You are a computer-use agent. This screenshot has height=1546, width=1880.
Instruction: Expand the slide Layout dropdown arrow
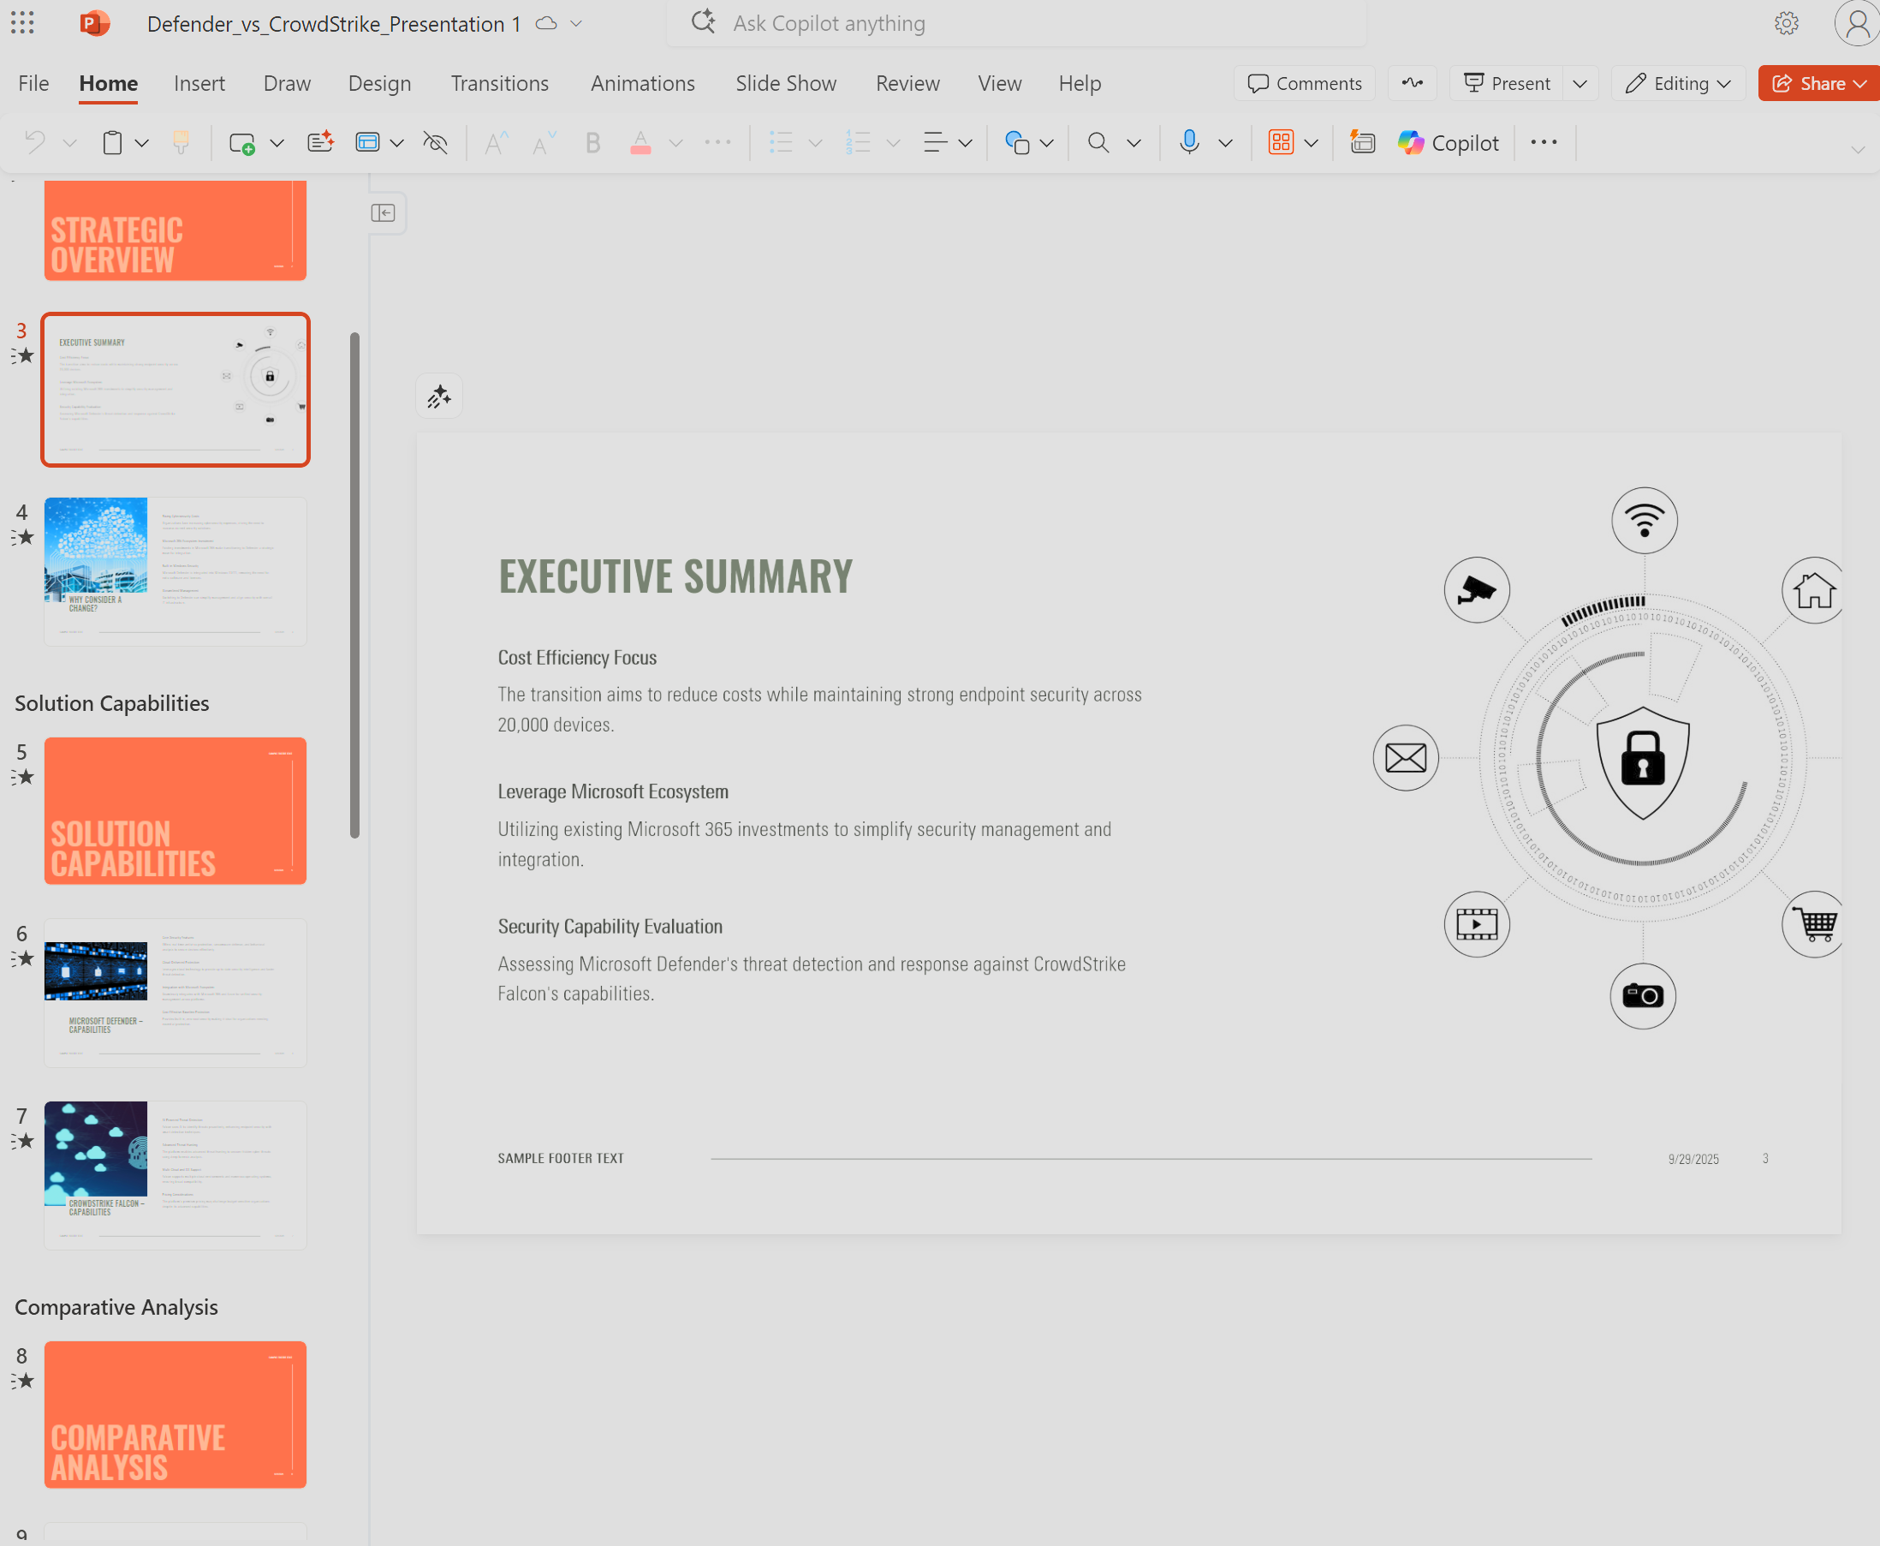(397, 142)
